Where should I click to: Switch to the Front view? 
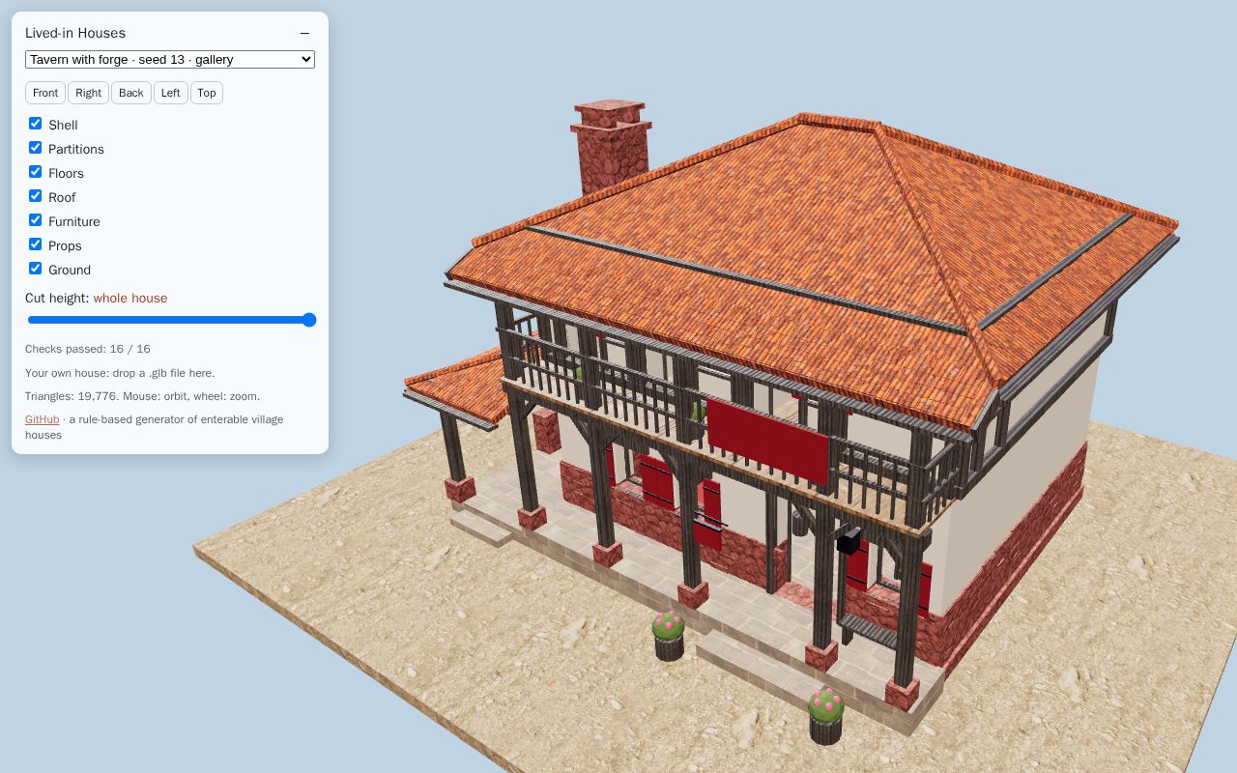click(45, 93)
